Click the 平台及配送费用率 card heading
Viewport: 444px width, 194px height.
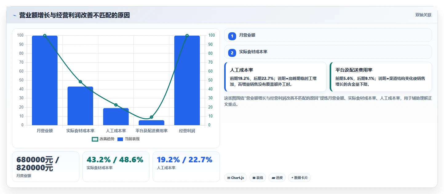(x=354, y=70)
